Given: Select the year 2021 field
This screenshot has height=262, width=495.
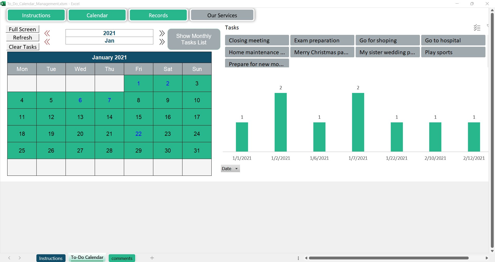Looking at the screenshot, I should (109, 33).
